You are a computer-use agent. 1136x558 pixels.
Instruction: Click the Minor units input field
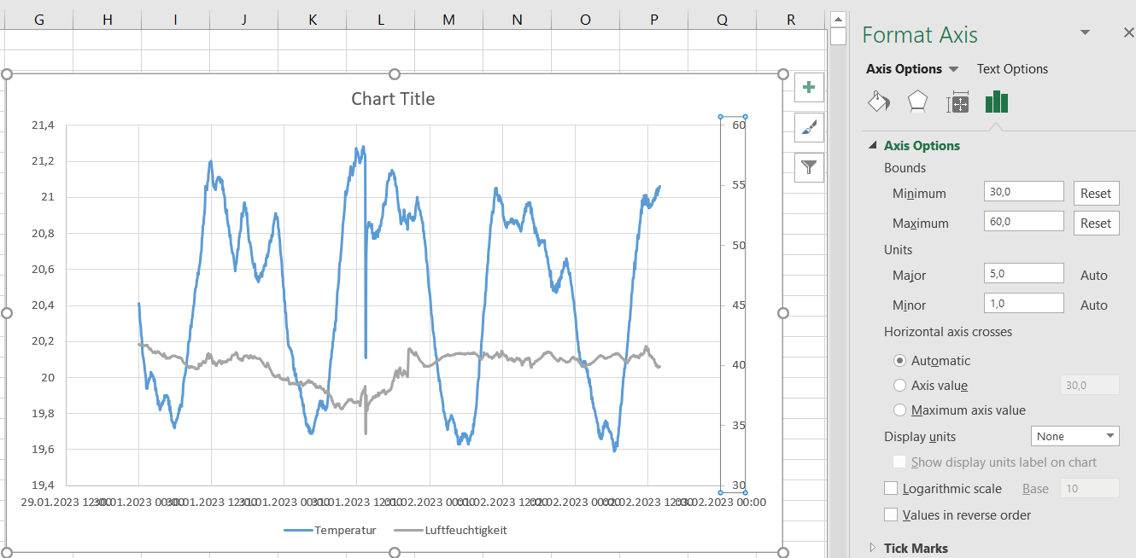(x=1023, y=304)
